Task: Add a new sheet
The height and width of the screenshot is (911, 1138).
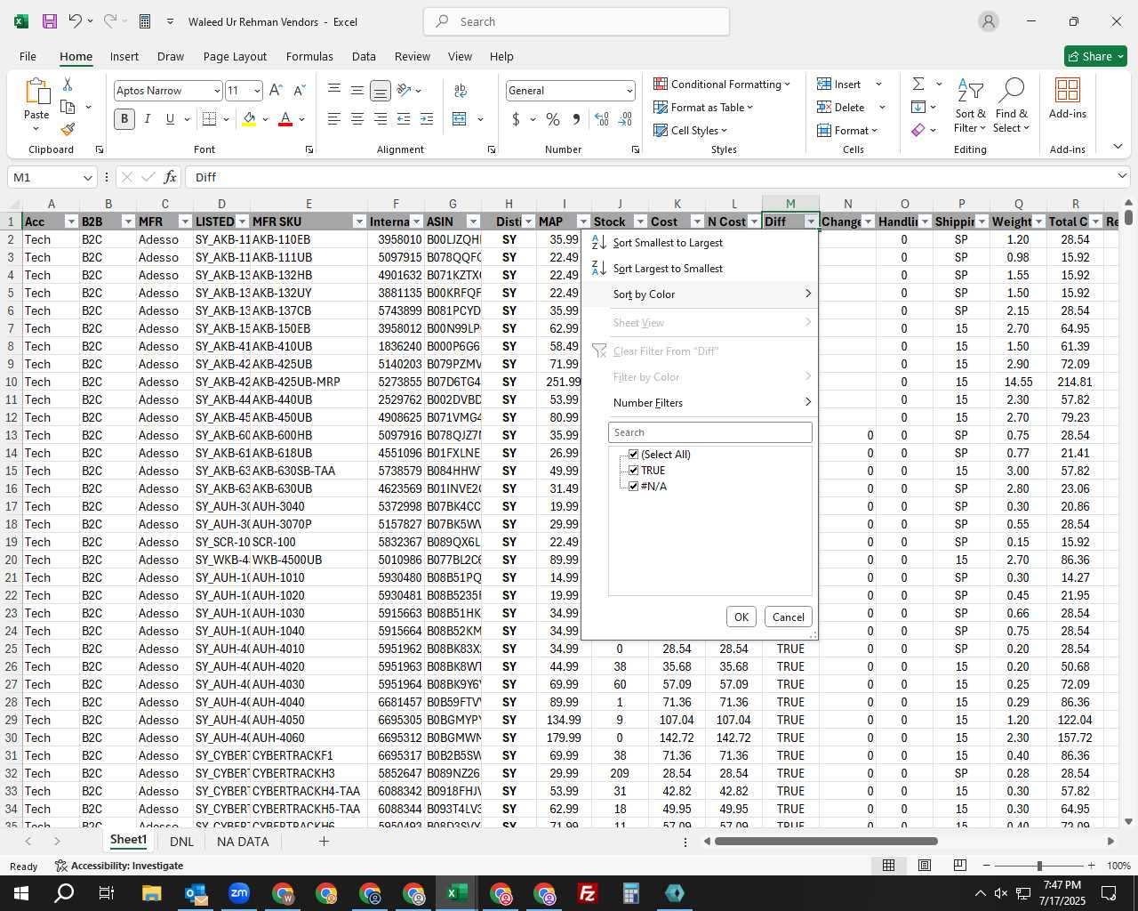Action: [x=324, y=841]
